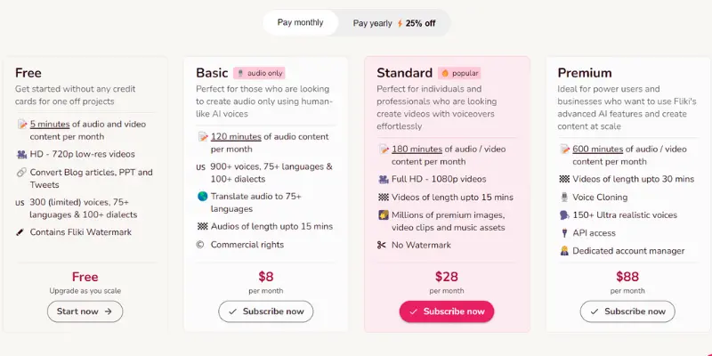
Task: Subscribe to the Premium plan
Action: click(627, 311)
